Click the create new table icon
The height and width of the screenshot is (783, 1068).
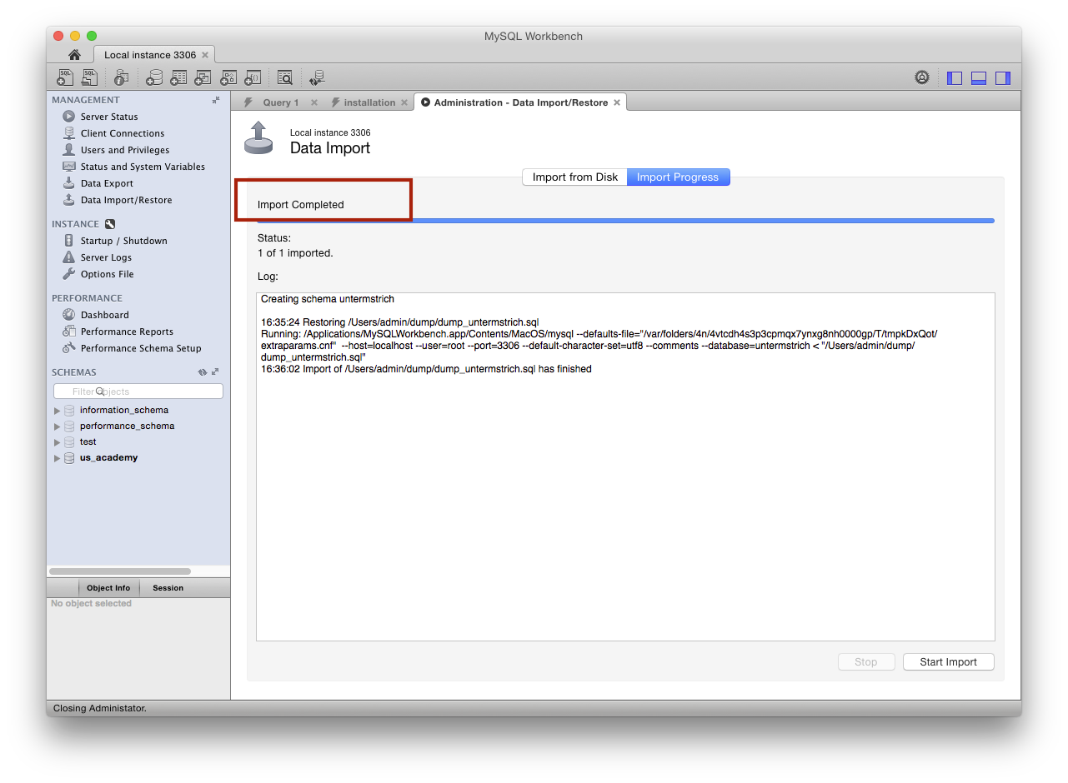(x=178, y=77)
